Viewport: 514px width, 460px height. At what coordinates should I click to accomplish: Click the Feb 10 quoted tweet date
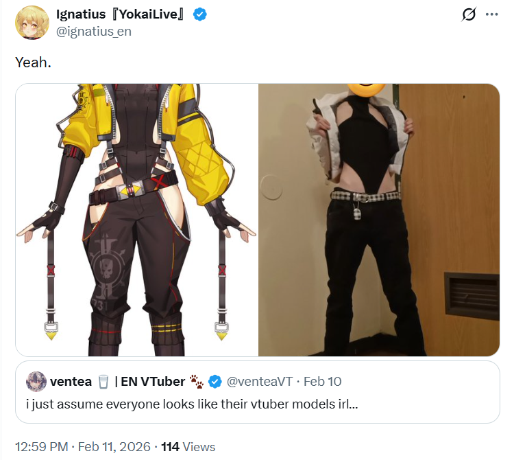(323, 382)
